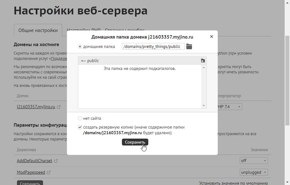Switch to 'Общие настройки' tab
Image resolution: width=290 pixels, height=185 pixels.
click(38, 30)
